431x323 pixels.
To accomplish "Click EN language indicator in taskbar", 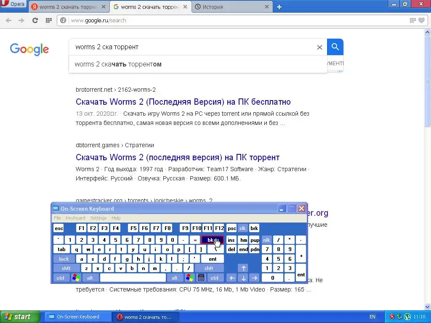I will coord(372,317).
